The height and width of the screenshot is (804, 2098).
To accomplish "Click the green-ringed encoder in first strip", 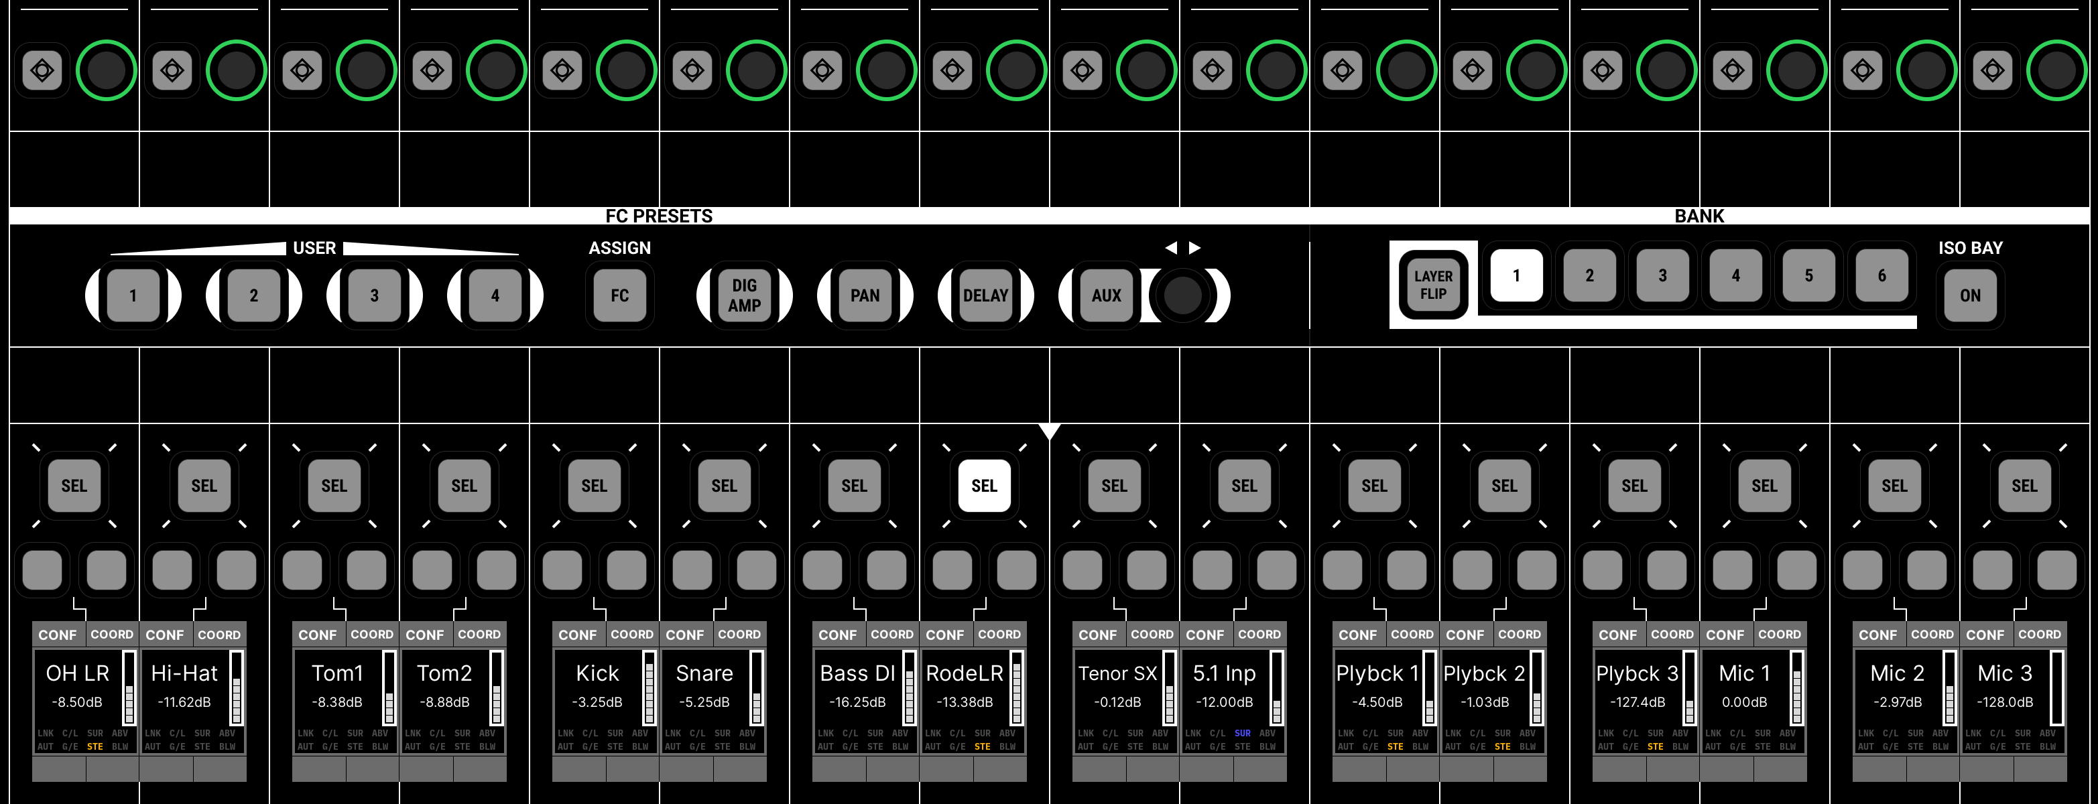I will (106, 71).
